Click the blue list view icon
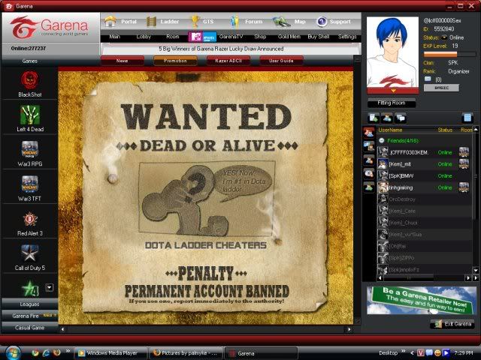Viewport: 481px width, 360px height. pos(467,118)
